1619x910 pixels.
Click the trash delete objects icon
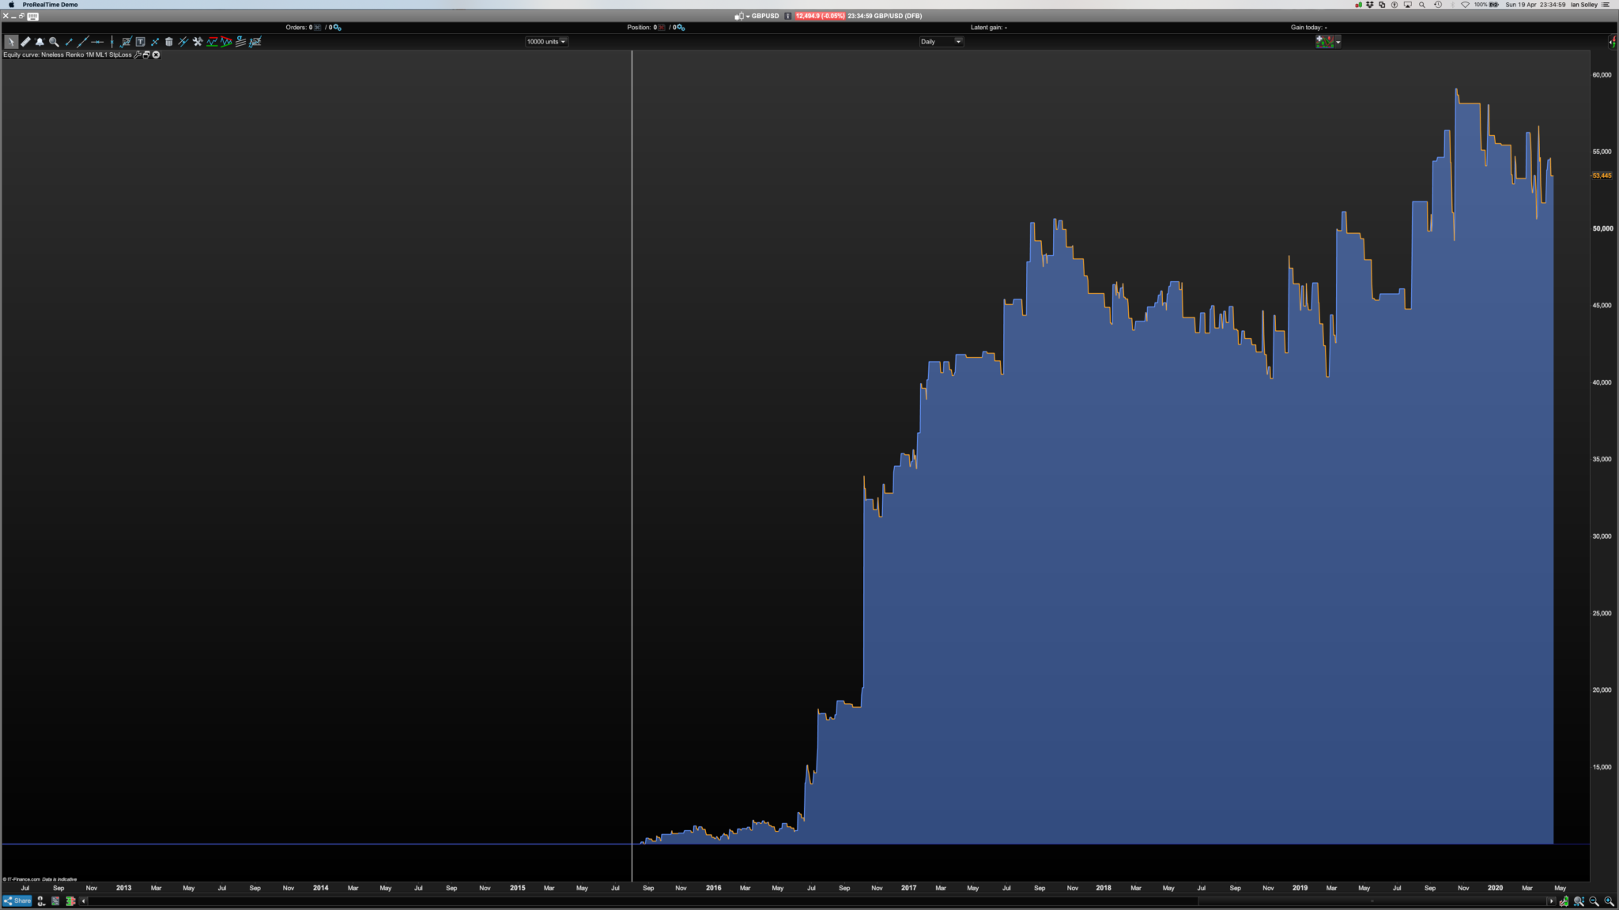tap(168, 42)
